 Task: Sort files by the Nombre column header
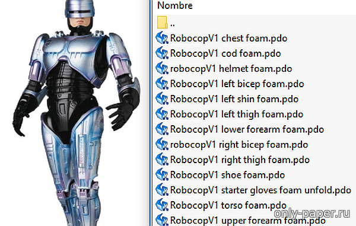175,5
